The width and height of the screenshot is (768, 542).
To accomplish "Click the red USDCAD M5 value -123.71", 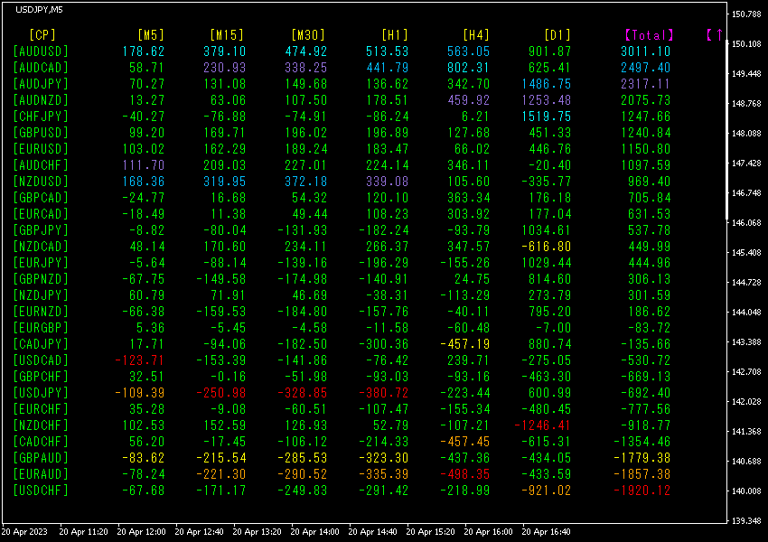I will point(139,360).
